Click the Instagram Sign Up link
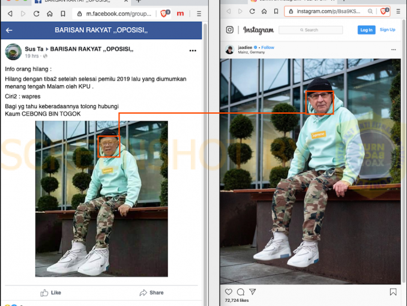This screenshot has width=407, height=306. point(387,29)
